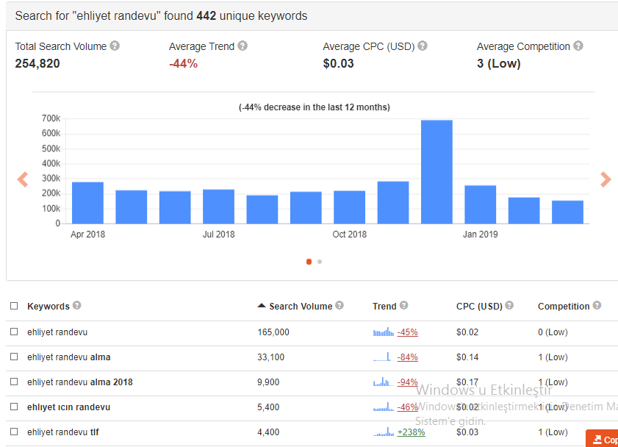Select checkbox for ehliyet randevu tlf
Image resolution: width=618 pixels, height=447 pixels.
coord(14,432)
